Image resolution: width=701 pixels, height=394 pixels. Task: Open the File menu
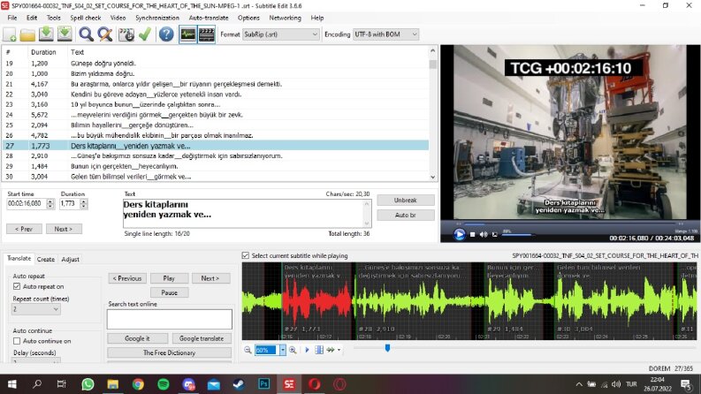coord(12,18)
